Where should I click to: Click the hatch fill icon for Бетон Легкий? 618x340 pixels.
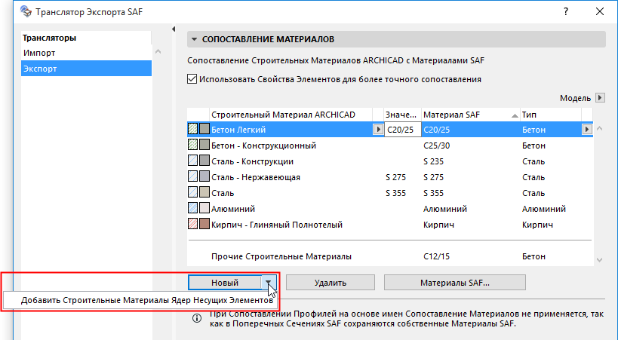click(x=192, y=129)
